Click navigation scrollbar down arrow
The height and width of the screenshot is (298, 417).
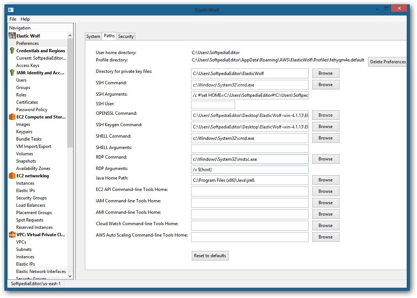[70, 276]
